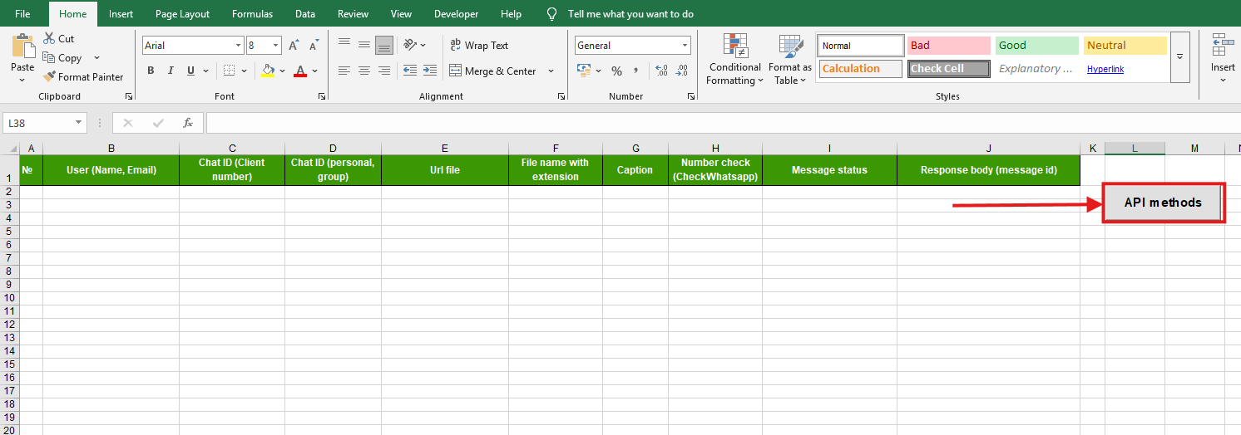Cut selection with the scissors icon
This screenshot has width=1241, height=435.
point(49,38)
